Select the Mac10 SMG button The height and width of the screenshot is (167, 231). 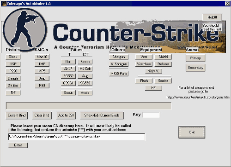pos(42,57)
